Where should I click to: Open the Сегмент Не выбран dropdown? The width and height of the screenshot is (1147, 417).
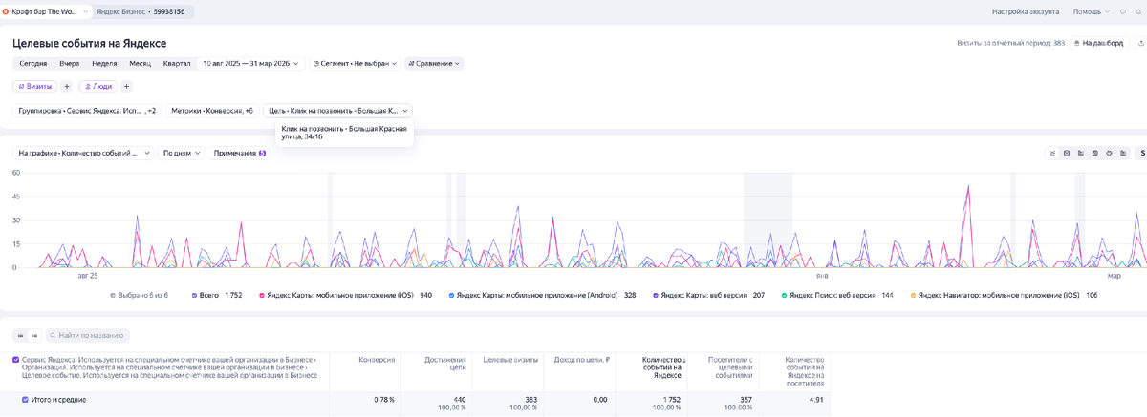pyautogui.click(x=355, y=63)
